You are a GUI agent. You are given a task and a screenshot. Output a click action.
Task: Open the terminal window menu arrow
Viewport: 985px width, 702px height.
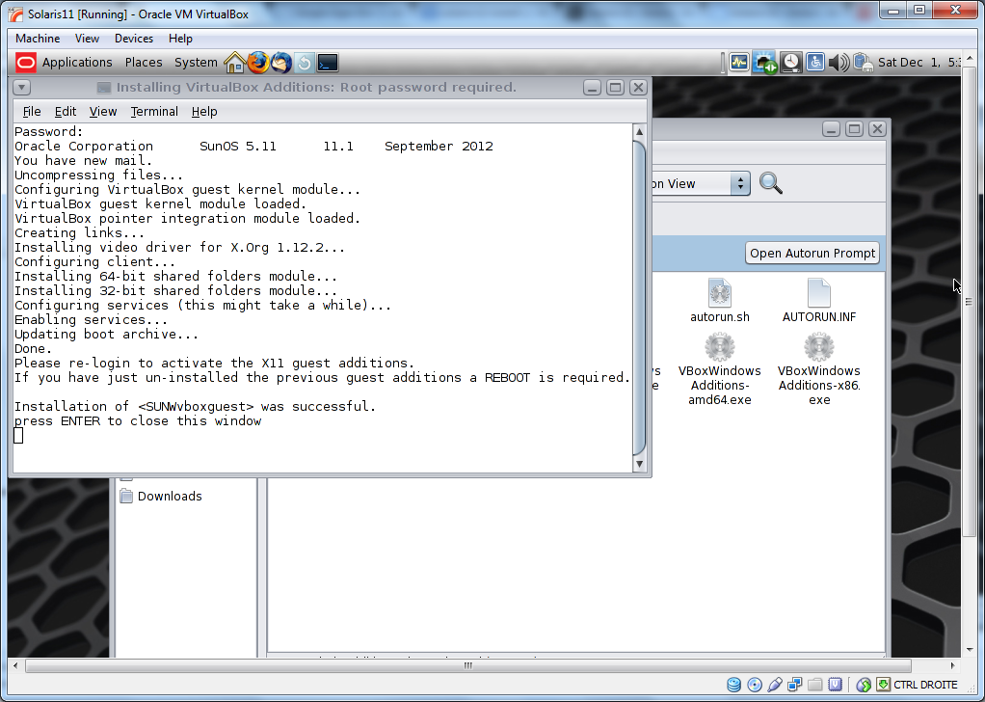tap(21, 87)
